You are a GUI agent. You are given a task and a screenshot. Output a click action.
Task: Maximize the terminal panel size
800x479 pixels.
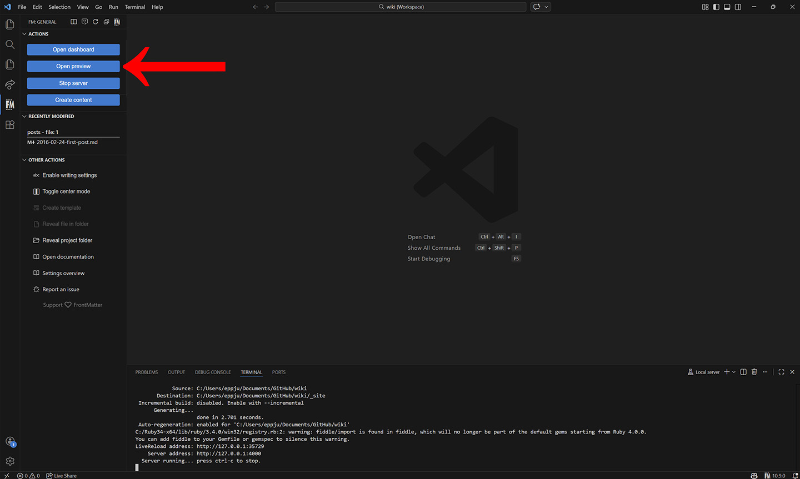(x=781, y=372)
